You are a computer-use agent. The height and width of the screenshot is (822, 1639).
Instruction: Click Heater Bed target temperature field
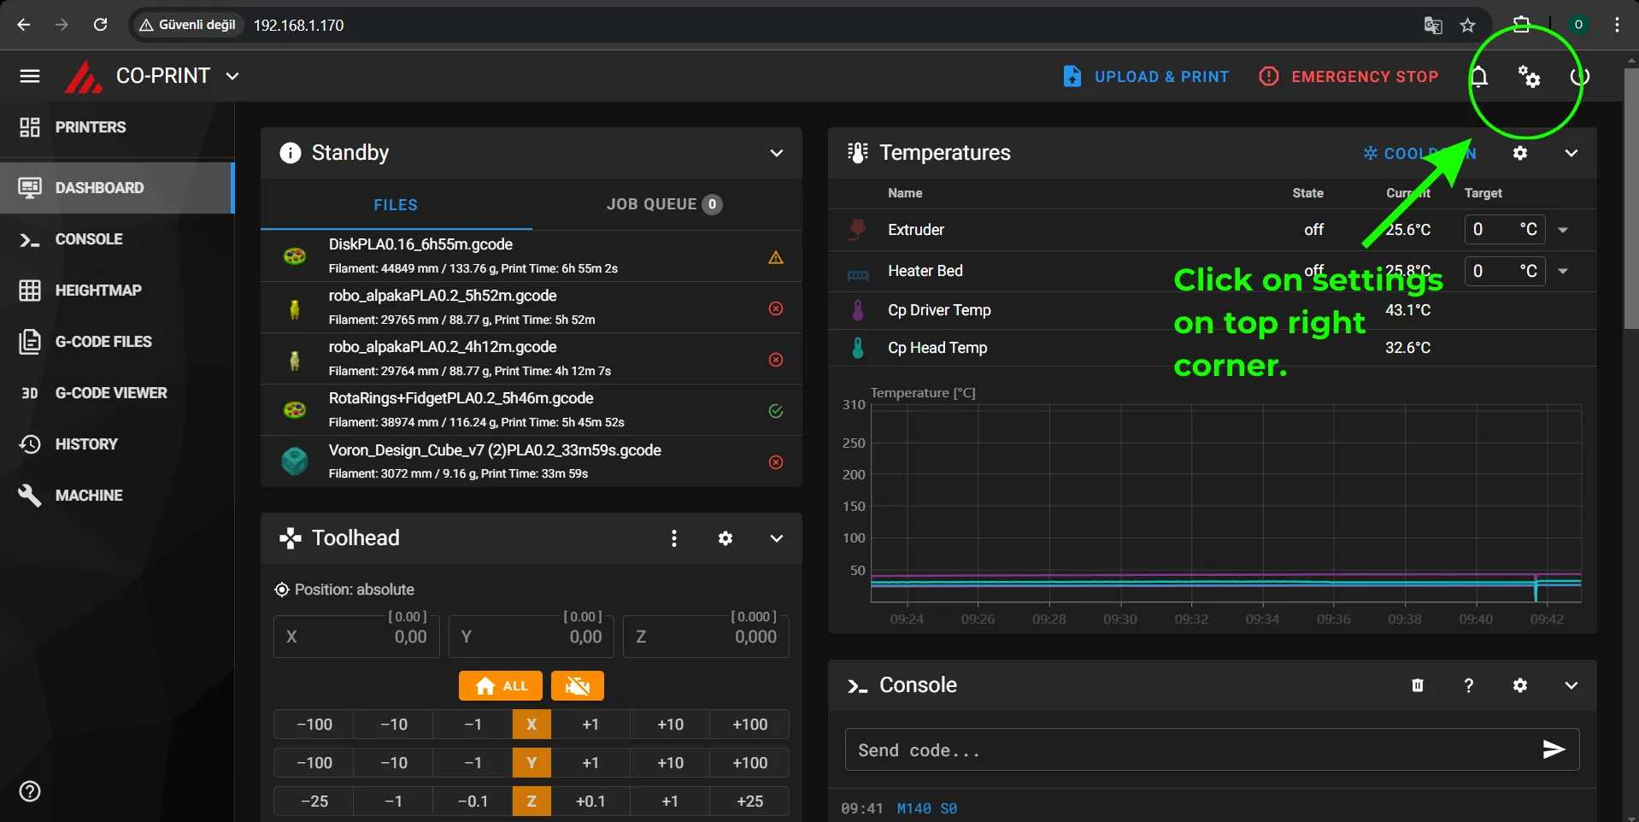1505,271
